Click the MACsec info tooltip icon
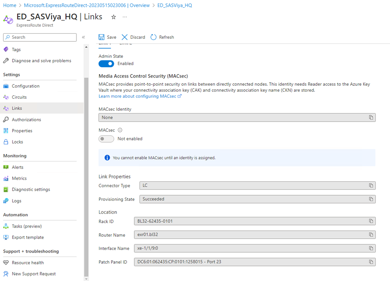The width and height of the screenshot is (390, 281). (120, 130)
